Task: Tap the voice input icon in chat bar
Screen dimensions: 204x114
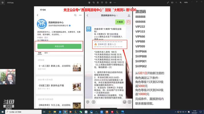Action: click(94, 102)
